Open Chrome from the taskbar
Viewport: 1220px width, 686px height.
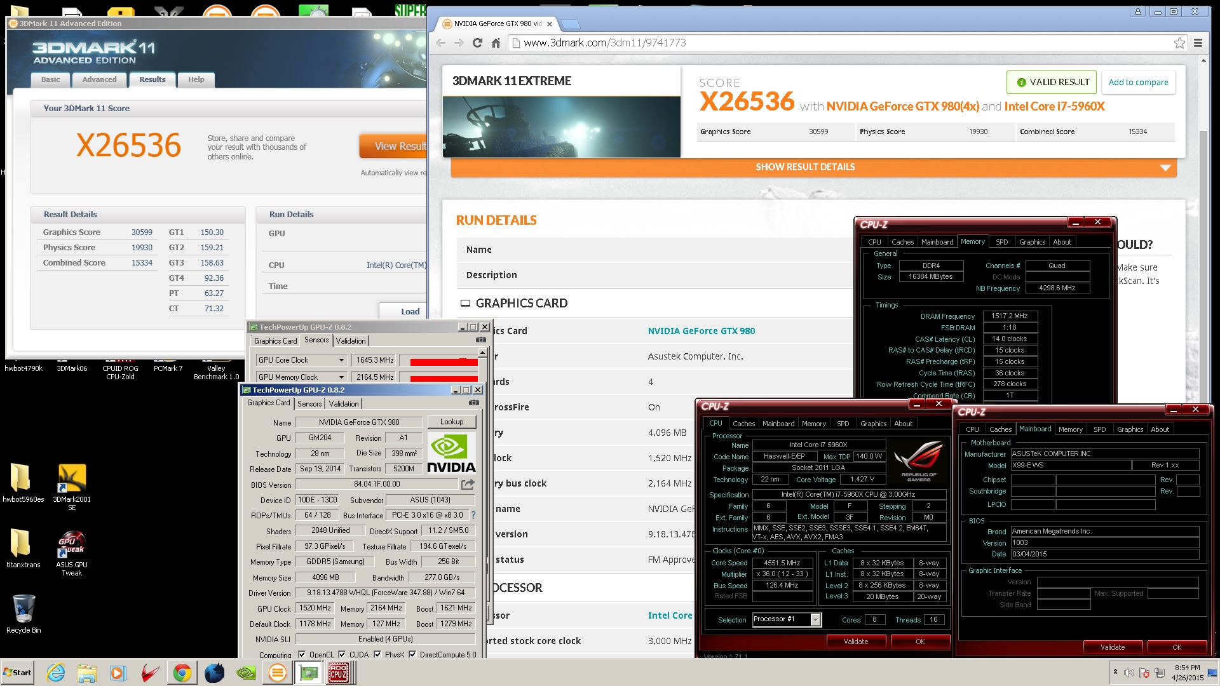point(182,673)
